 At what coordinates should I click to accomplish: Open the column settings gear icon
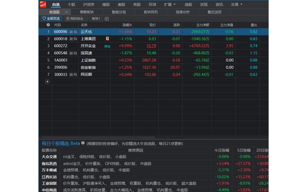[x=48, y=25]
